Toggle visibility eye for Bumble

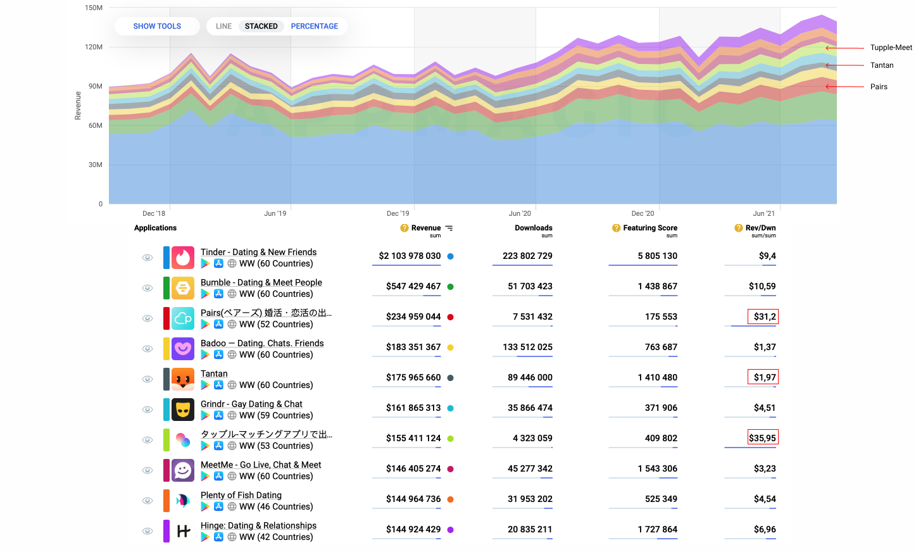[147, 288]
